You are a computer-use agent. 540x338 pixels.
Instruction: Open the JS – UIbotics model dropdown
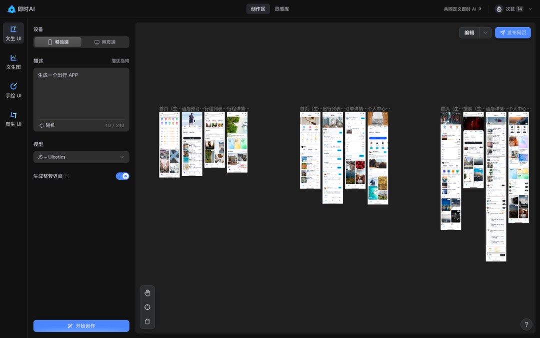point(81,157)
